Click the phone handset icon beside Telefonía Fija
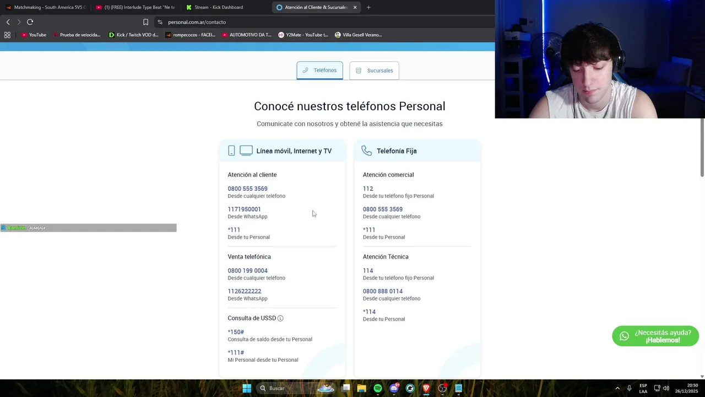 coord(367,151)
